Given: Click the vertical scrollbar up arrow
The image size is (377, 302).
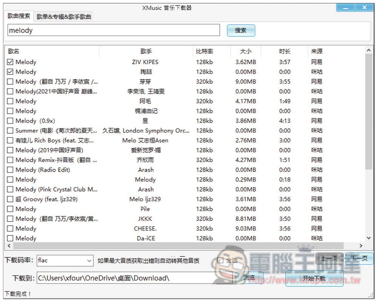Looking at the screenshot, I should point(369,50).
